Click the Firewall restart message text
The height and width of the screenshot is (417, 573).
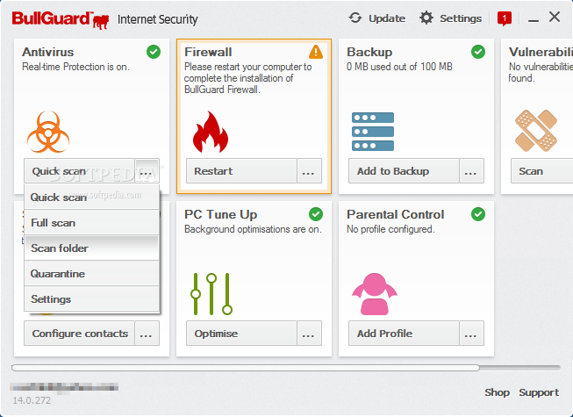247,78
